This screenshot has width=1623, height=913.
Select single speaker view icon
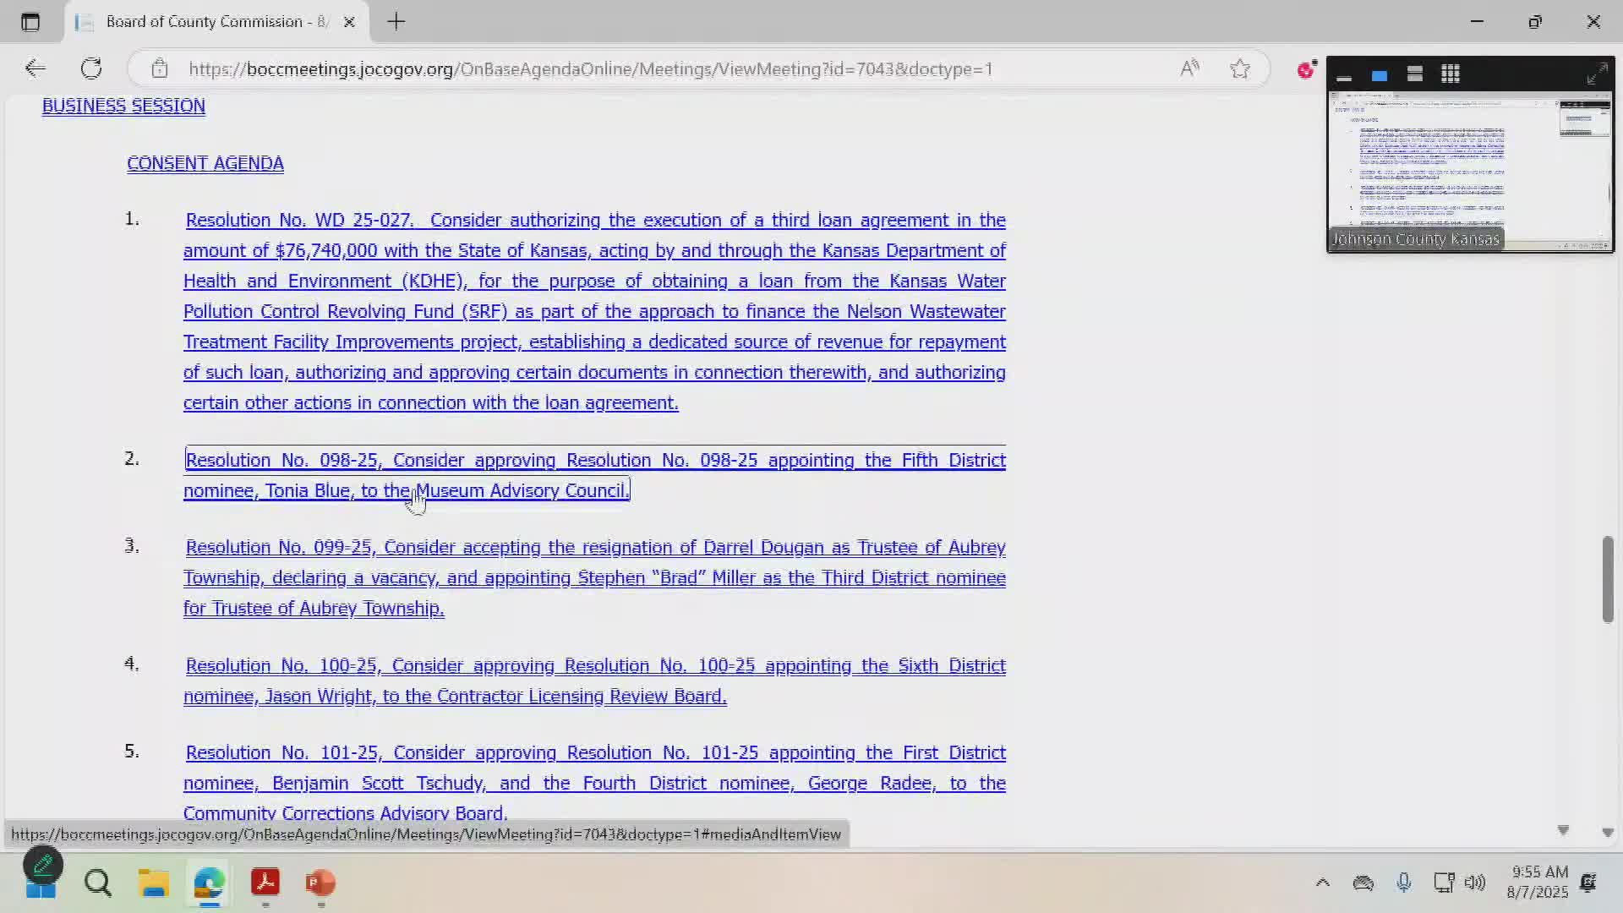[x=1379, y=75]
